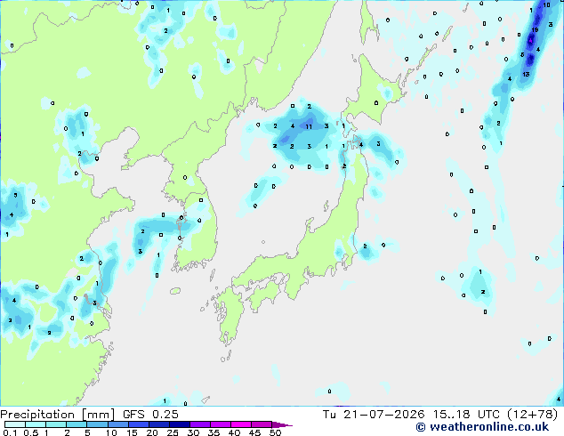Click the '50' legend scale number
The image size is (564, 436).
pyautogui.click(x=276, y=432)
